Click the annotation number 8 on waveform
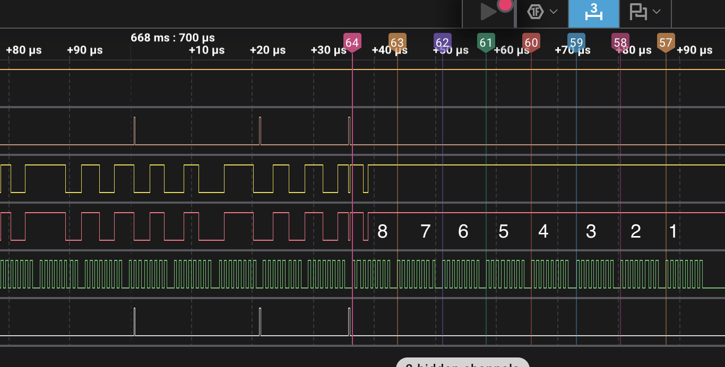 [x=382, y=231]
